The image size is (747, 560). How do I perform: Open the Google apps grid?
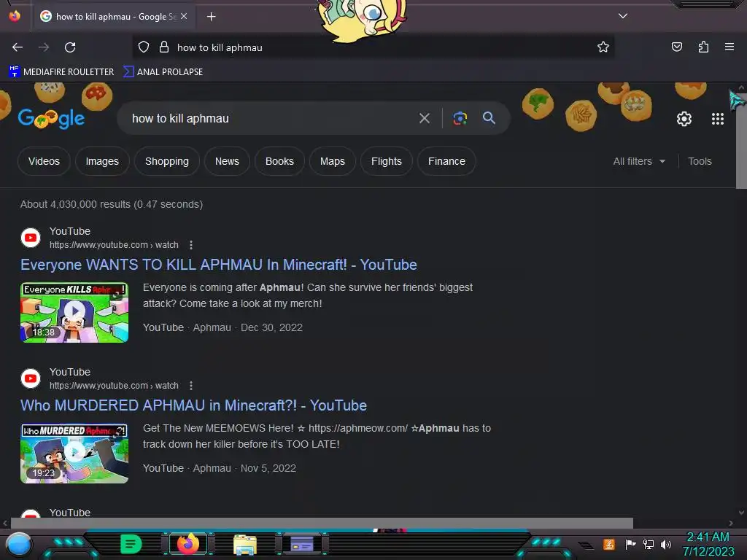718,119
